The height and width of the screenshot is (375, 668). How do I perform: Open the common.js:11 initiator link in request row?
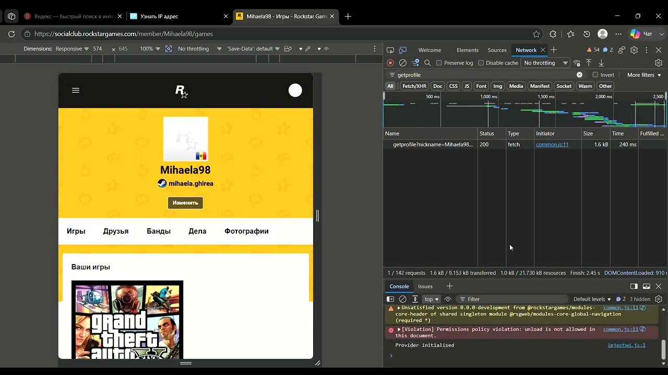click(552, 144)
